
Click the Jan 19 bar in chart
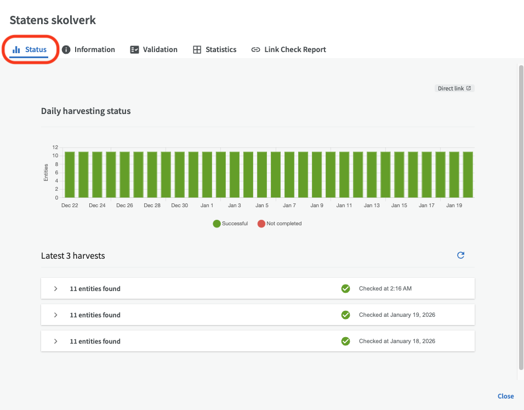(x=454, y=174)
